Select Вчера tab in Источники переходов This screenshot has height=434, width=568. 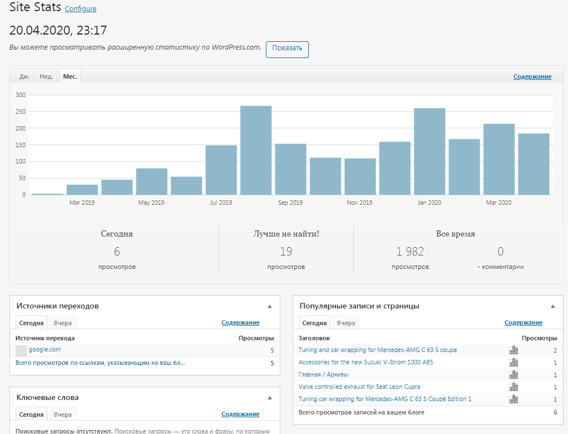[x=63, y=323]
